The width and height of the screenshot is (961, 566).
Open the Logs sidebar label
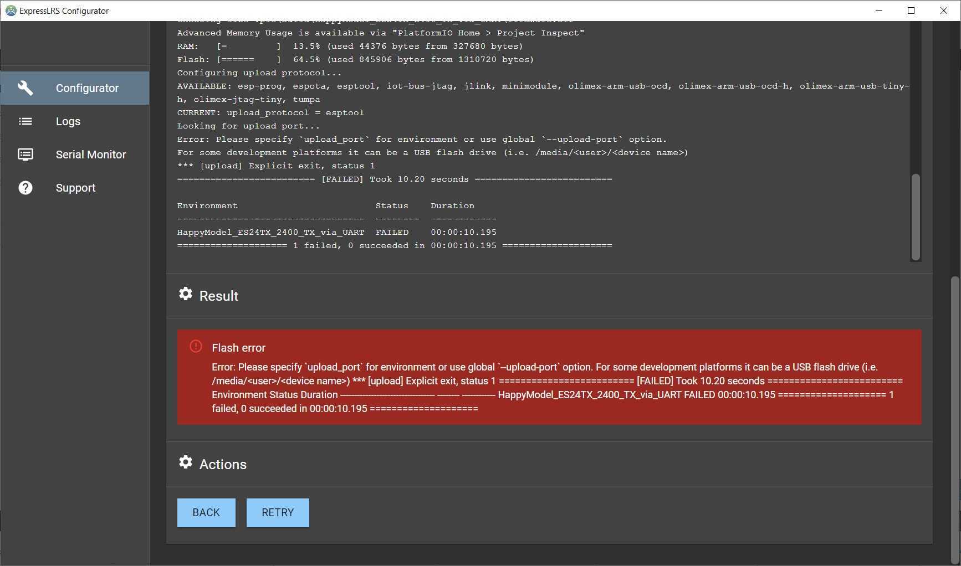tap(68, 121)
